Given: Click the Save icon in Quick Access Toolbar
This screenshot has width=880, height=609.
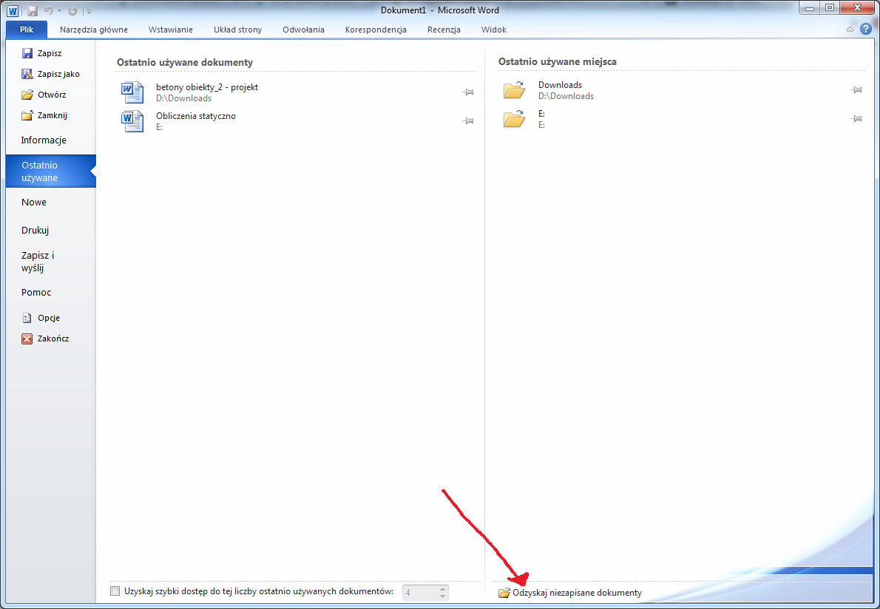Looking at the screenshot, I should click(32, 10).
